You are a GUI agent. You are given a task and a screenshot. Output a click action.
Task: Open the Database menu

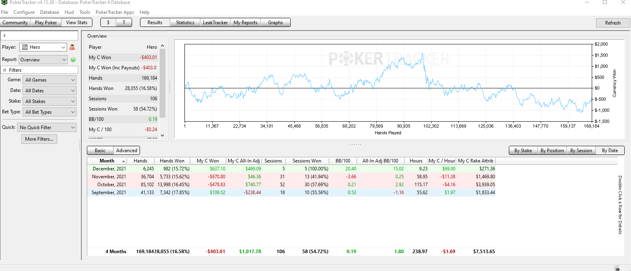50,12
